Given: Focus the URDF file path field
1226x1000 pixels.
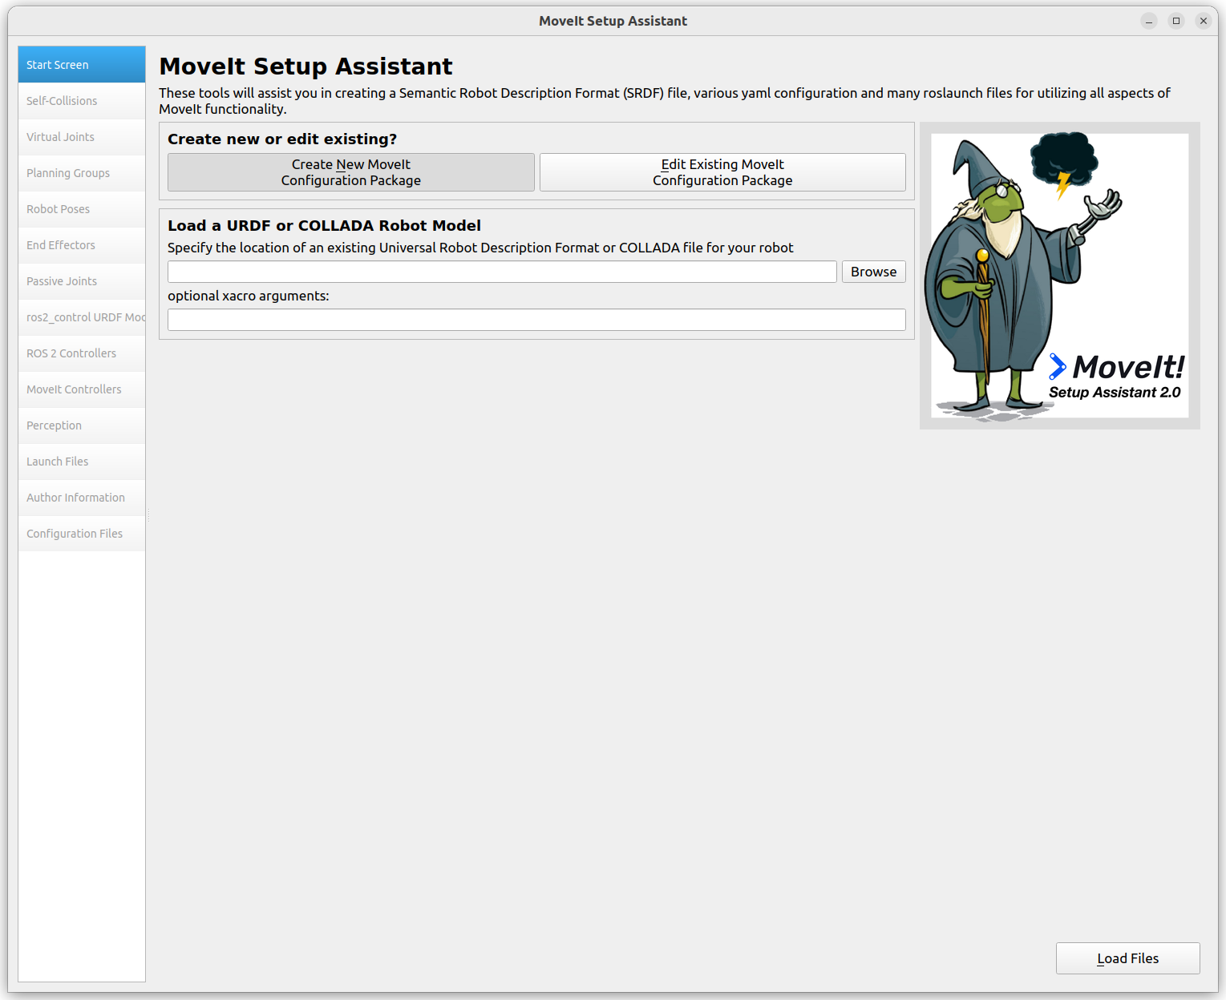Looking at the screenshot, I should pyautogui.click(x=502, y=272).
